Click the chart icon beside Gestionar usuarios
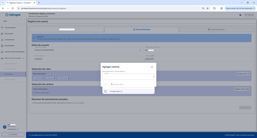The height and width of the screenshot is (138, 257). pyautogui.click(x=2, y=58)
